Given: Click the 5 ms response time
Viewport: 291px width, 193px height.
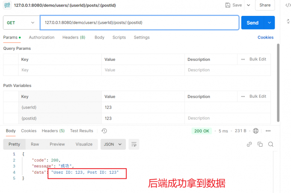Looking at the screenshot, I should pos(223,131).
